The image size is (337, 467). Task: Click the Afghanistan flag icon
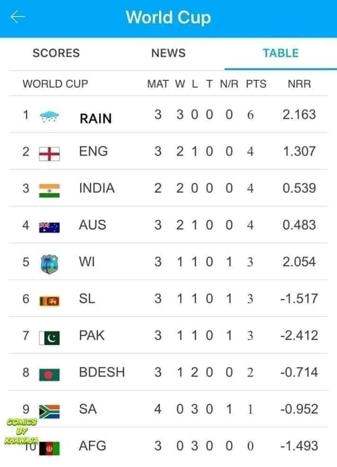[x=50, y=449]
